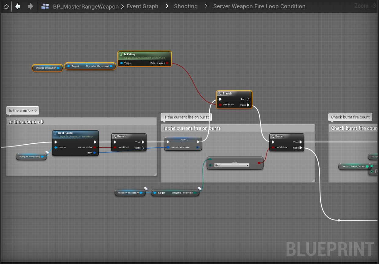
Task: Click the Is Falling Target input pin
Action: tap(122, 63)
